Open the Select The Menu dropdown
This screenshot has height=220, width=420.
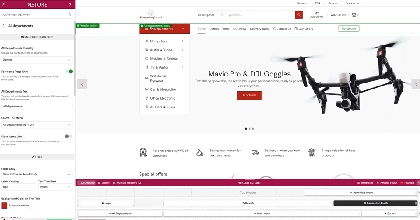point(37,125)
